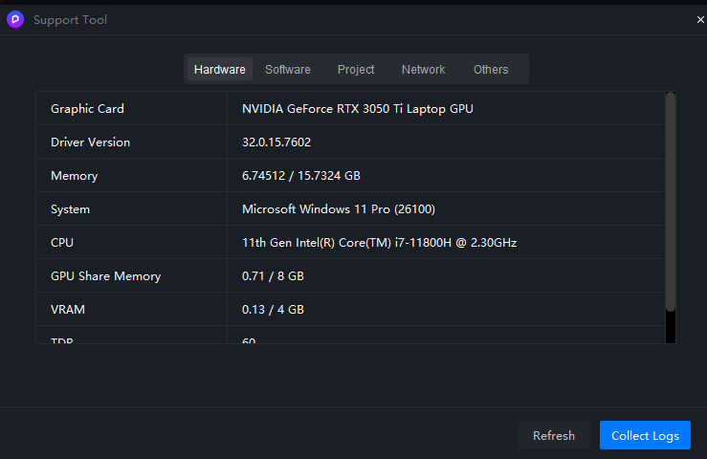
Task: Click the Refresh button
Action: 554,435
